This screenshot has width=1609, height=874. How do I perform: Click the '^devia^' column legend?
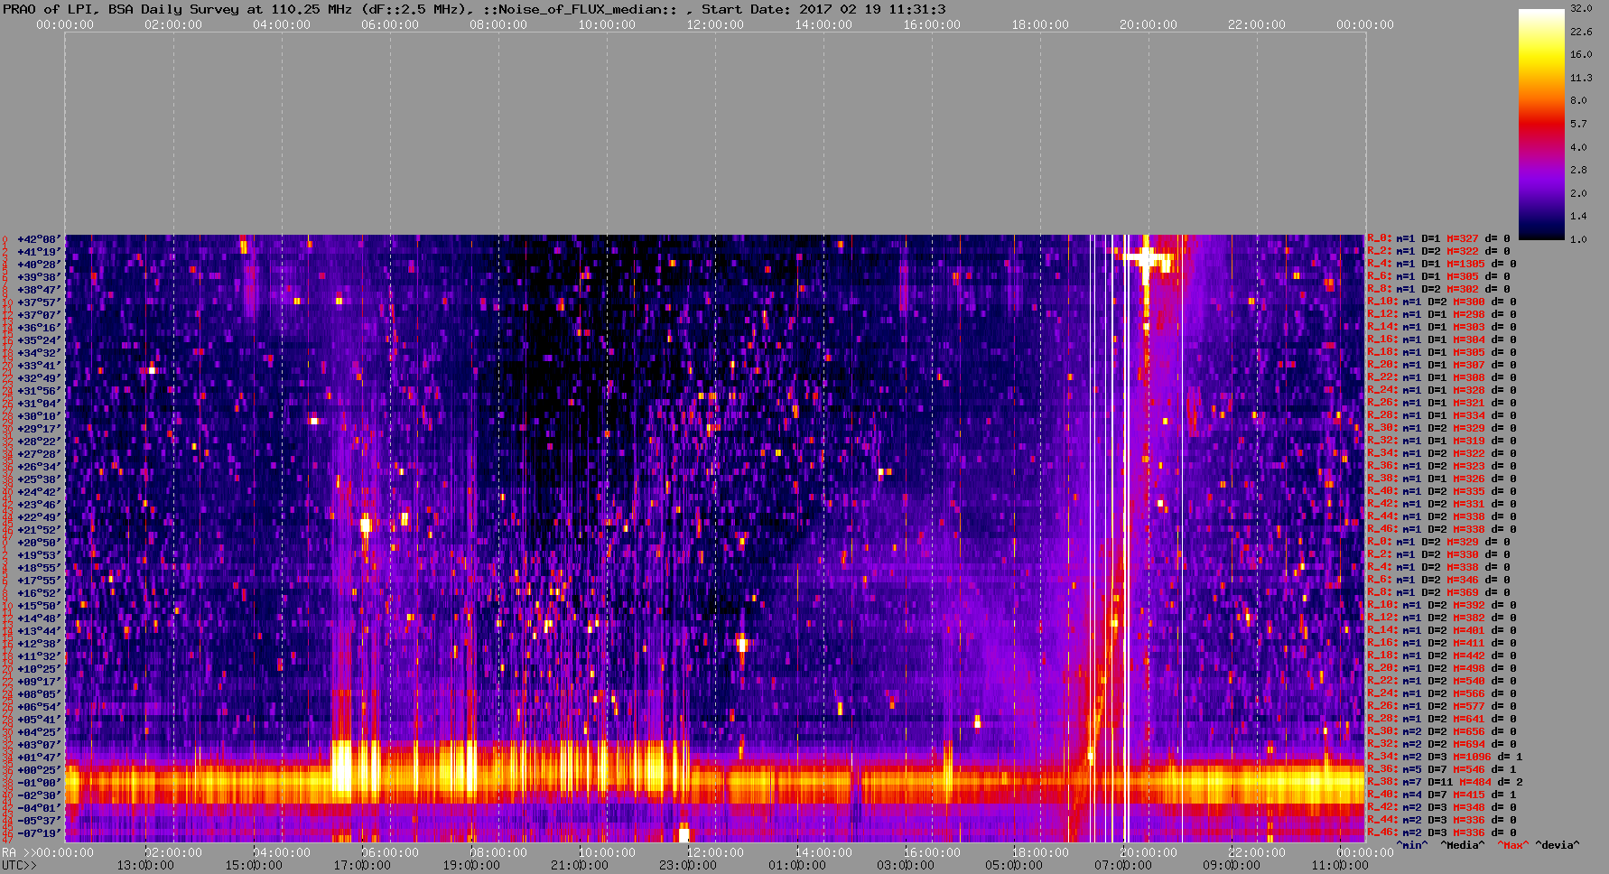(x=1558, y=846)
